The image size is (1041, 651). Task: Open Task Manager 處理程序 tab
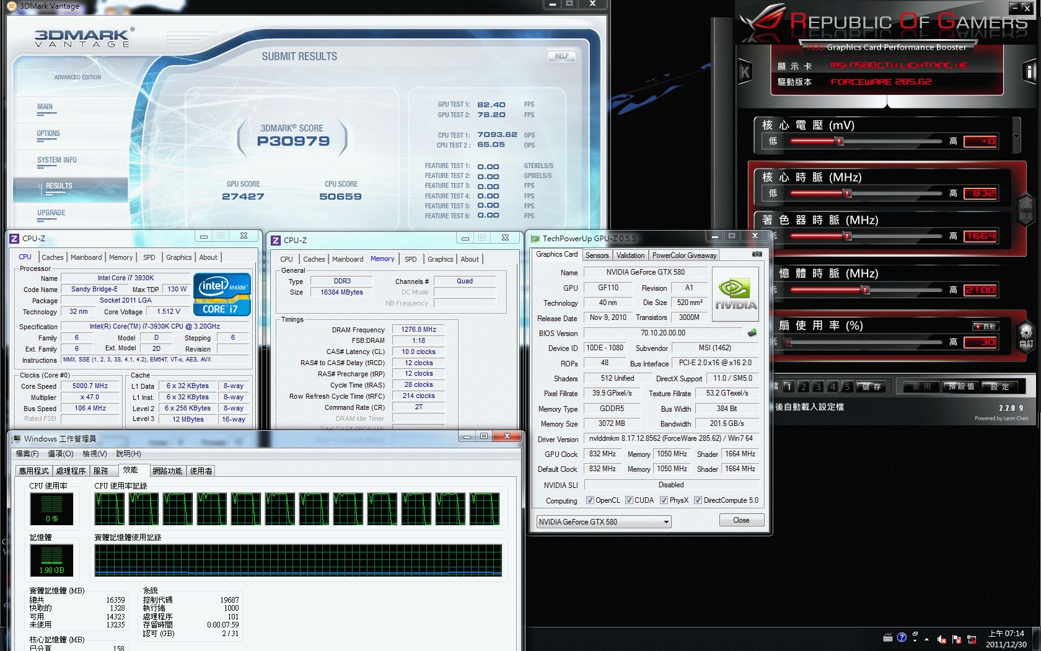71,471
